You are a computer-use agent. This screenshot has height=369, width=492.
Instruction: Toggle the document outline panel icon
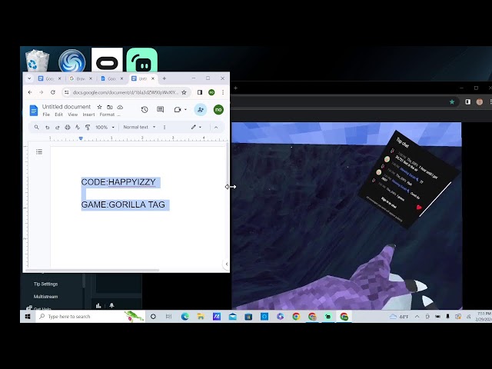[39, 151]
